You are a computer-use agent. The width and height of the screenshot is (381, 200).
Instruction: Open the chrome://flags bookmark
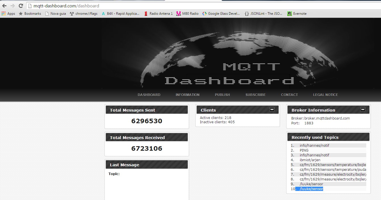pos(83,13)
